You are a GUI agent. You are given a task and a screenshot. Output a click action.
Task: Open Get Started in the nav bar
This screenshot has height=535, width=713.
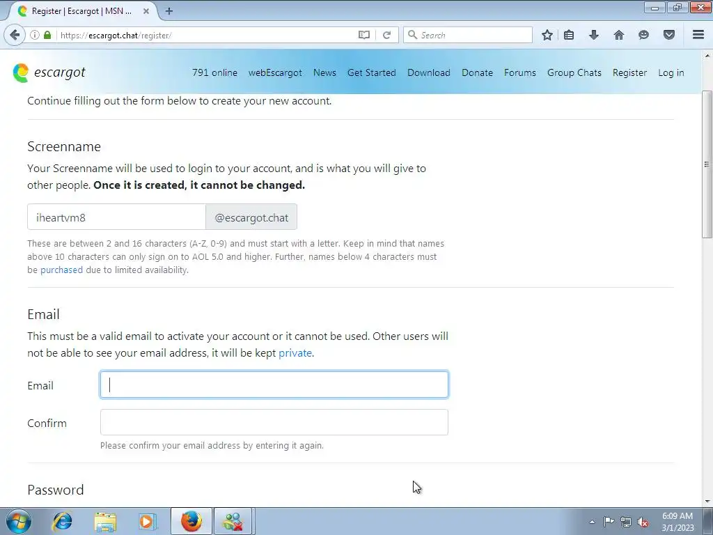point(372,72)
